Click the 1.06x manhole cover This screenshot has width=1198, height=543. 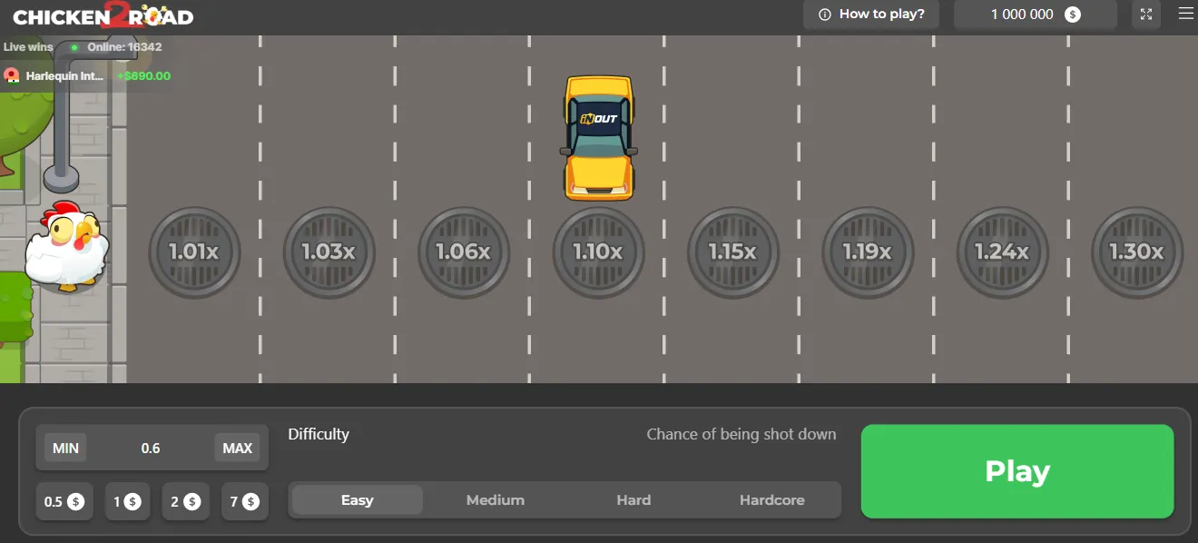463,252
